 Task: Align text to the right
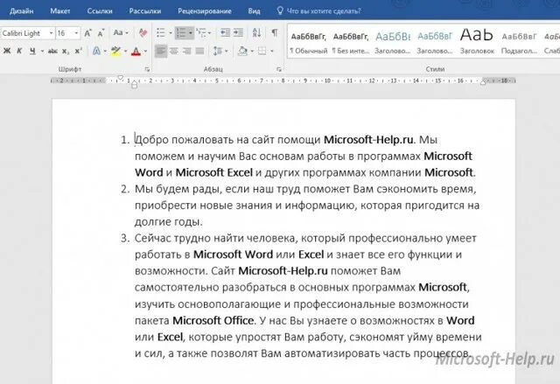[x=186, y=51]
